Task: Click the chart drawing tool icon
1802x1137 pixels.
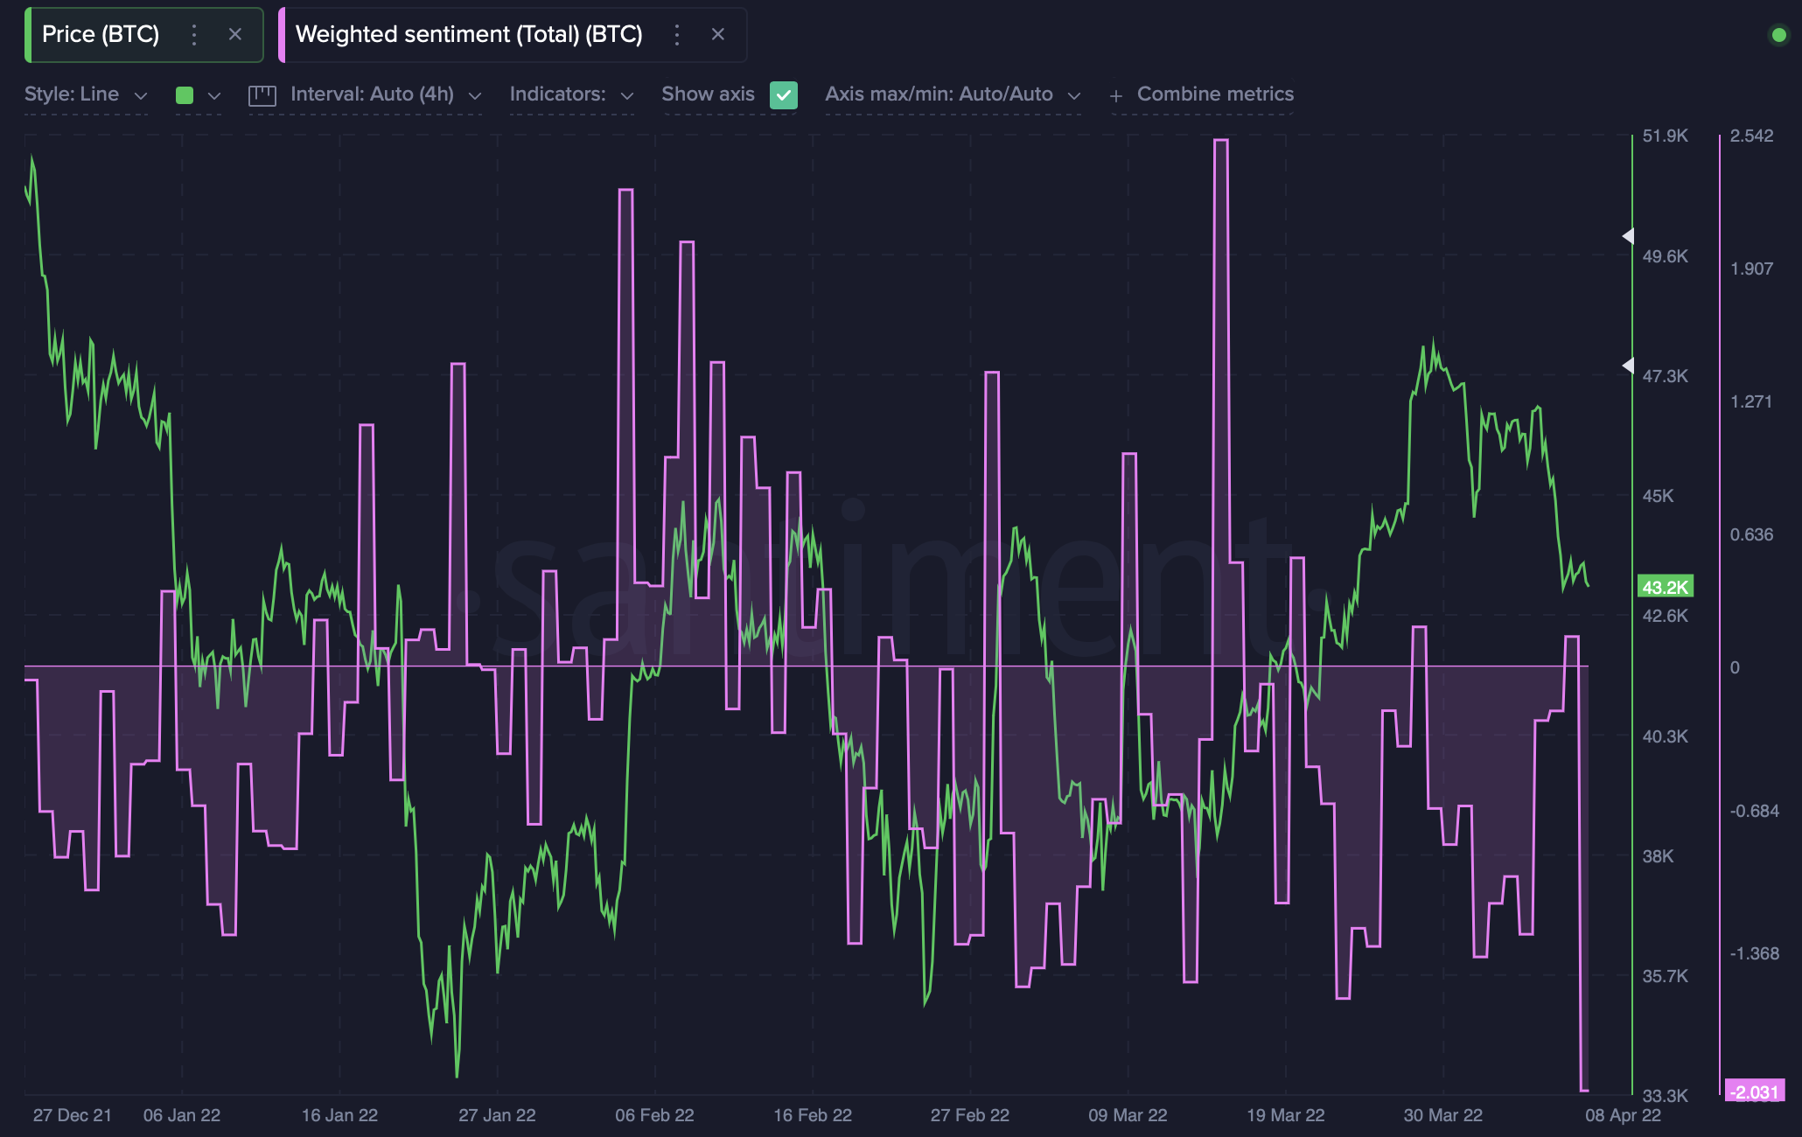Action: [x=262, y=94]
